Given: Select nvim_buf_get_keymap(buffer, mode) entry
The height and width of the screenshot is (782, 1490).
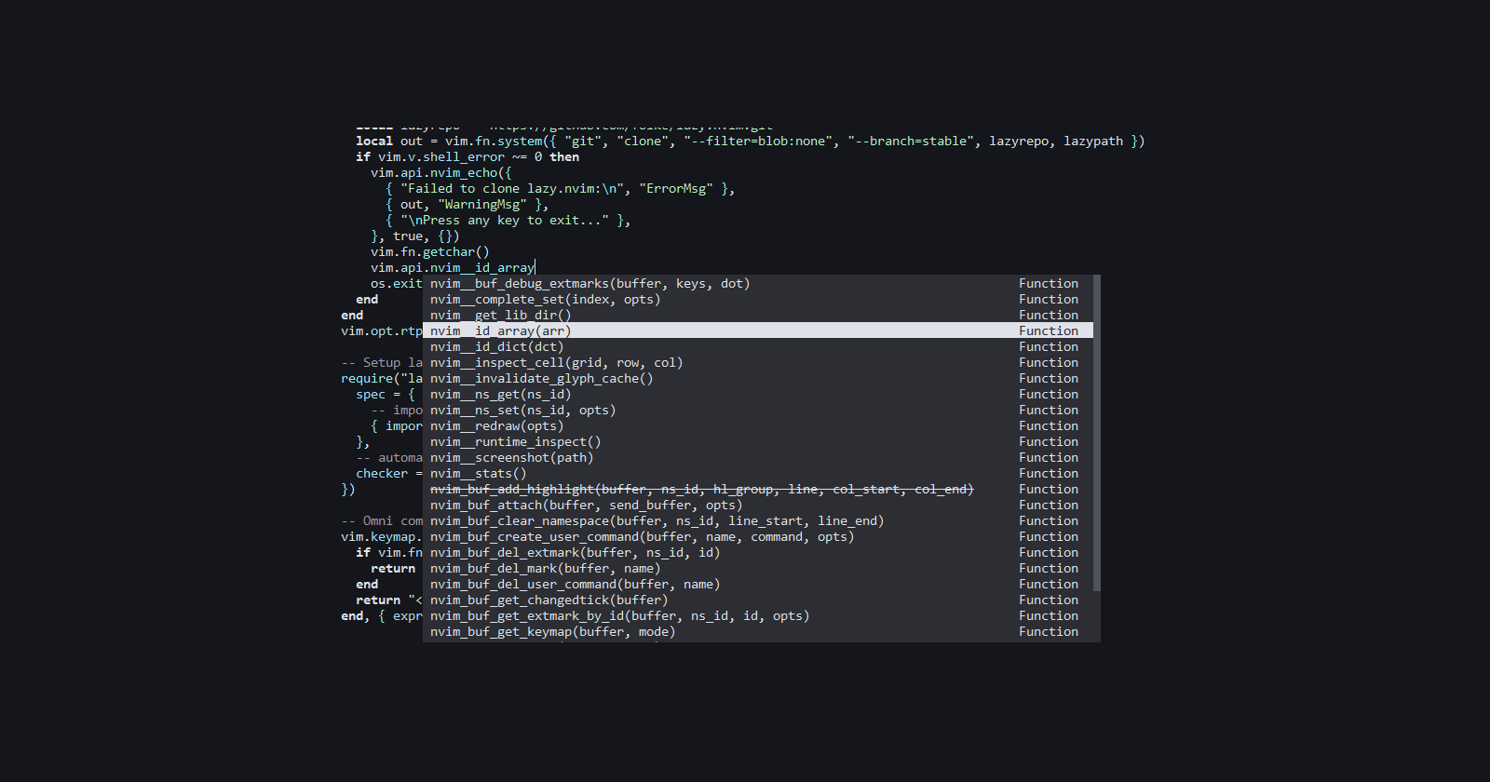Looking at the screenshot, I should coord(758,631).
